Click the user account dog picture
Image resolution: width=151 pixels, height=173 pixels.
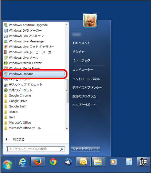point(90,20)
